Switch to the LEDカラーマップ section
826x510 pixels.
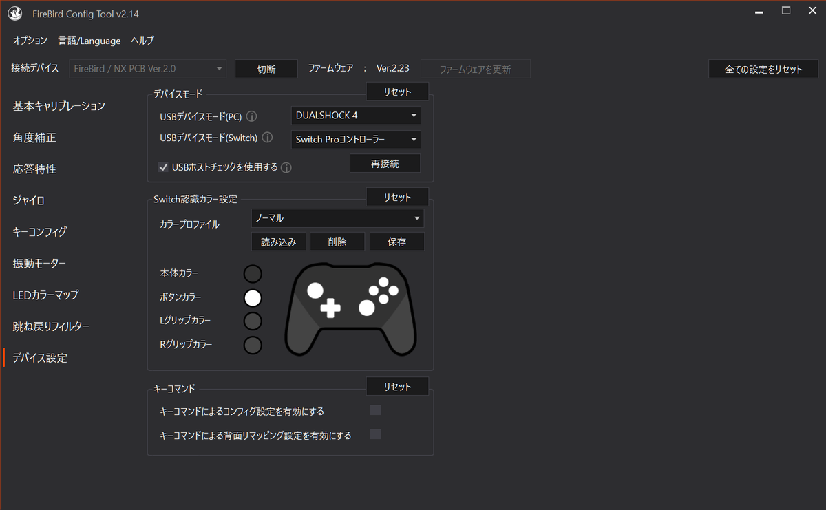45,295
